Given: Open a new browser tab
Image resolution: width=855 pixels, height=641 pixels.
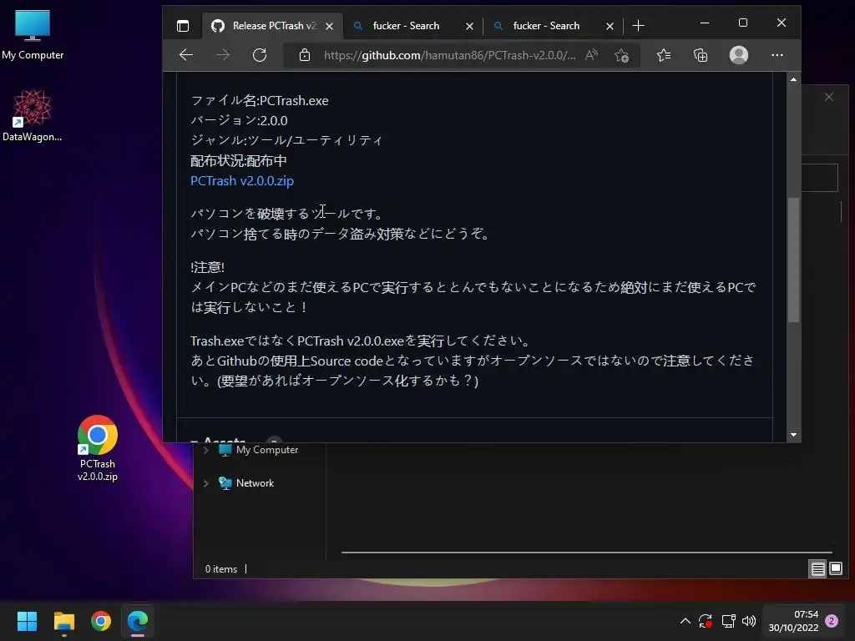Looking at the screenshot, I should (x=638, y=26).
